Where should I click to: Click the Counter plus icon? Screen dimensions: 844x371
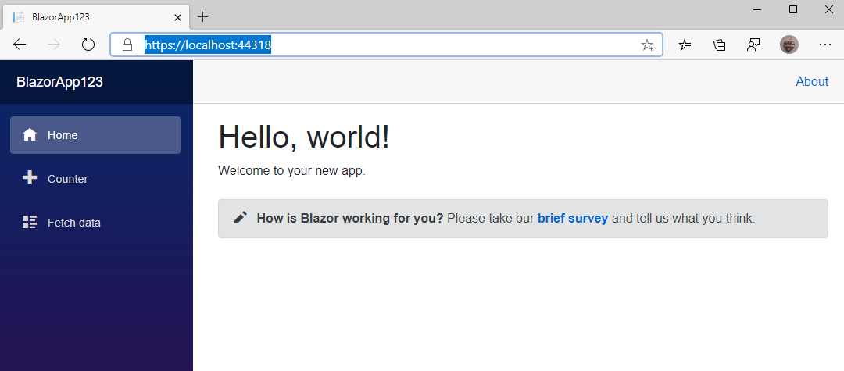click(30, 178)
